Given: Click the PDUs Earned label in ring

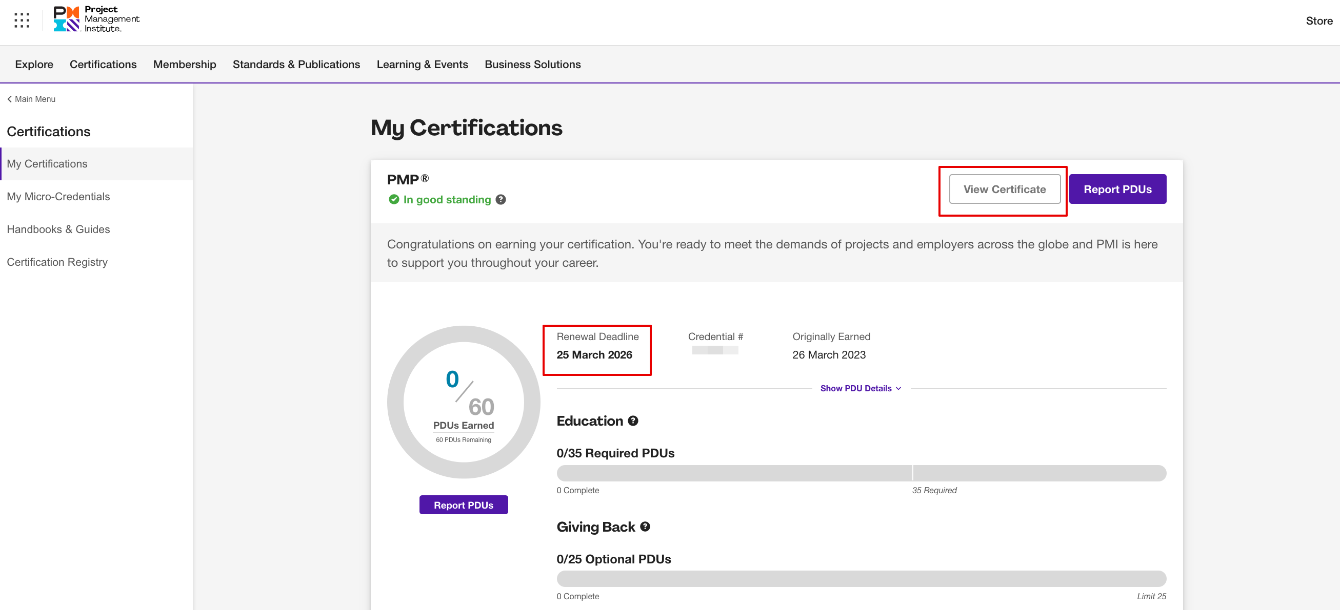Looking at the screenshot, I should pyautogui.click(x=464, y=426).
